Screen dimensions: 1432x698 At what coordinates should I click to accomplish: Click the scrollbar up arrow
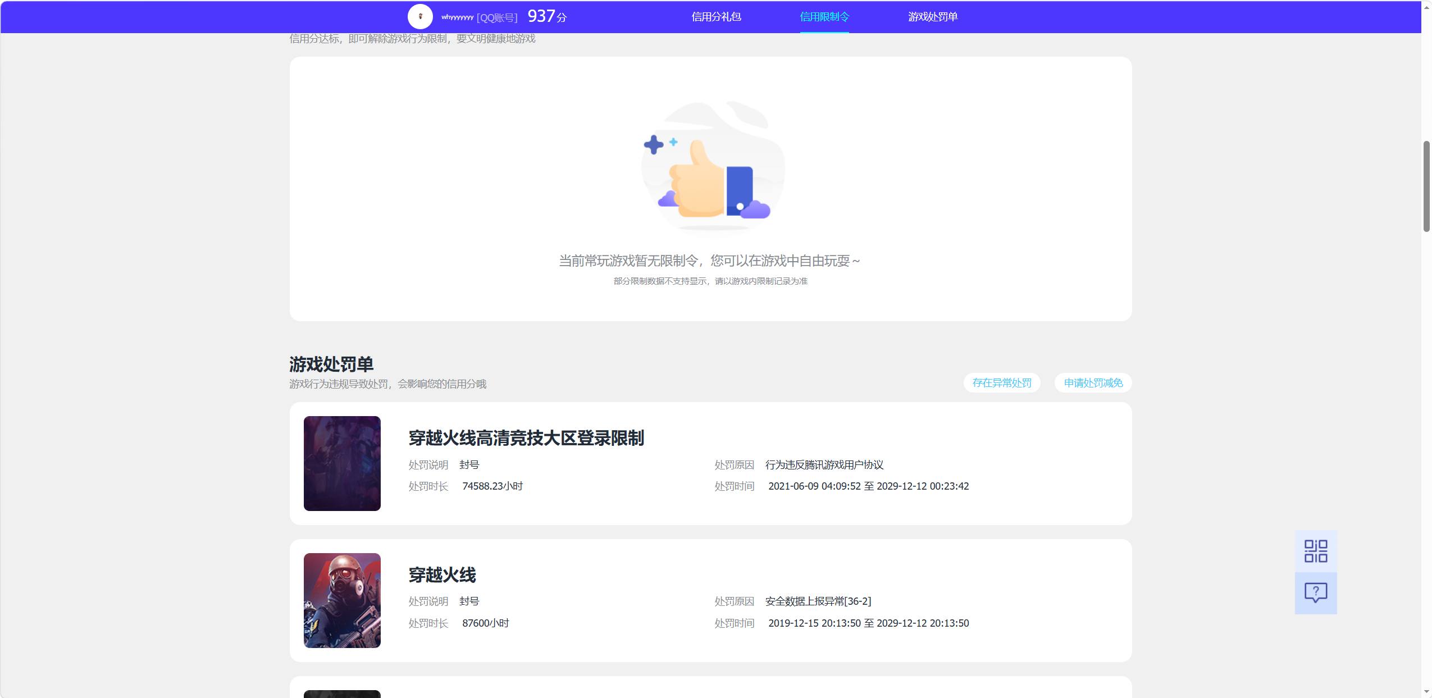(1426, 7)
